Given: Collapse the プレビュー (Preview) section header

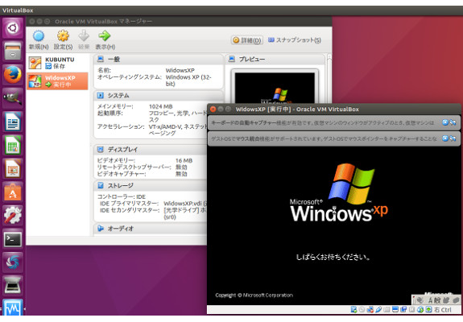Looking at the screenshot, I should [275, 60].
